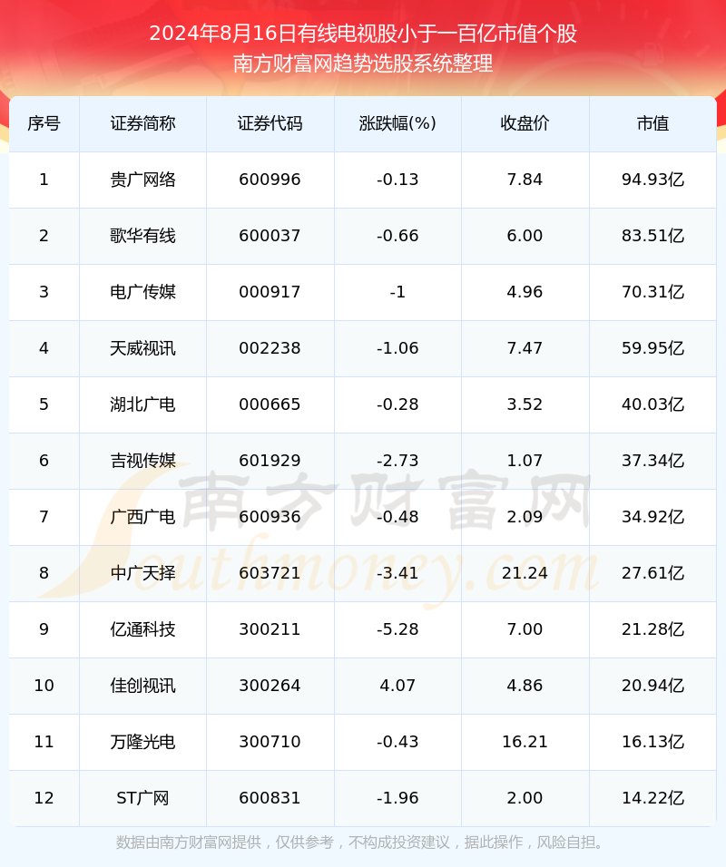Image resolution: width=726 pixels, height=867 pixels.
Task: Click closing price 4.96
Action: pos(525,292)
